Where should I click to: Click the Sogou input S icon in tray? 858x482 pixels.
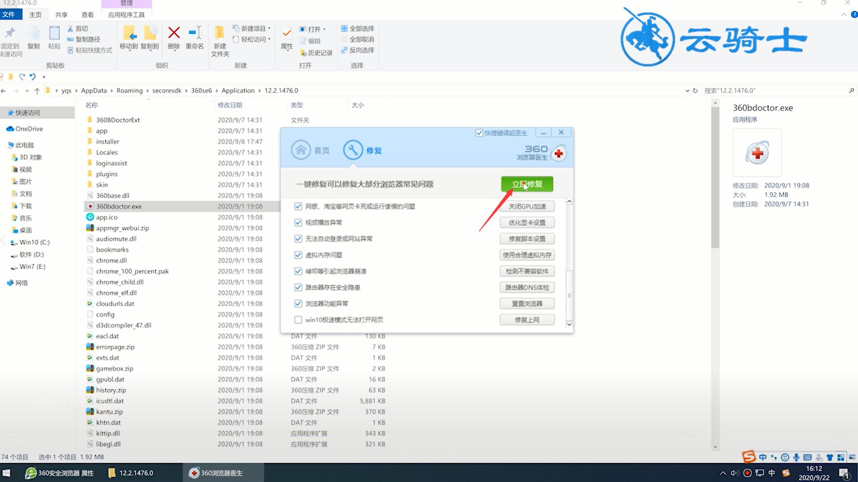[x=786, y=473]
